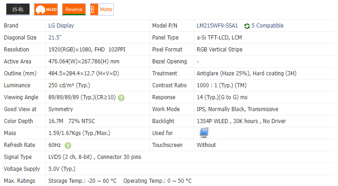Select the 14 (Typ.)(G to G) ms value
Image resolution: width=338 pixels, height=186 pixels.
click(222, 97)
